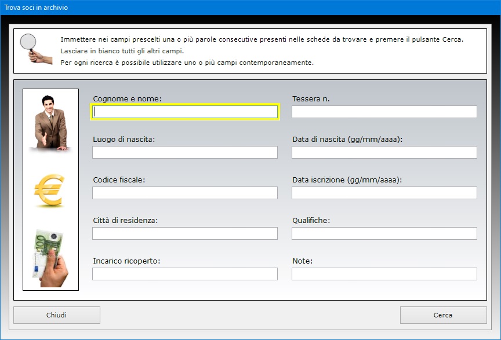Click the instruction text about Cerca

262,39
